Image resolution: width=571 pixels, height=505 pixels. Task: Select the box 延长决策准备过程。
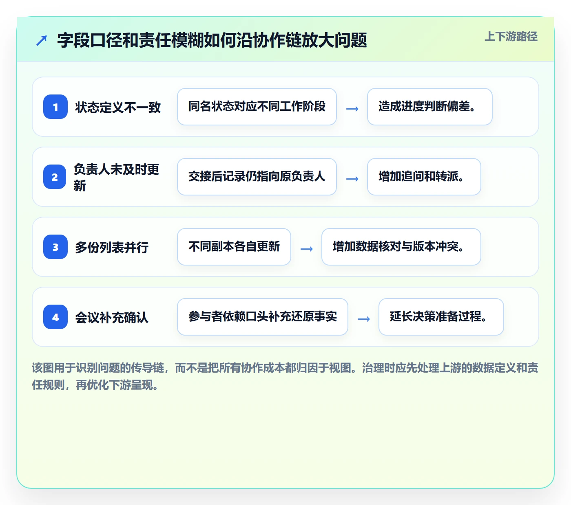pos(441,317)
